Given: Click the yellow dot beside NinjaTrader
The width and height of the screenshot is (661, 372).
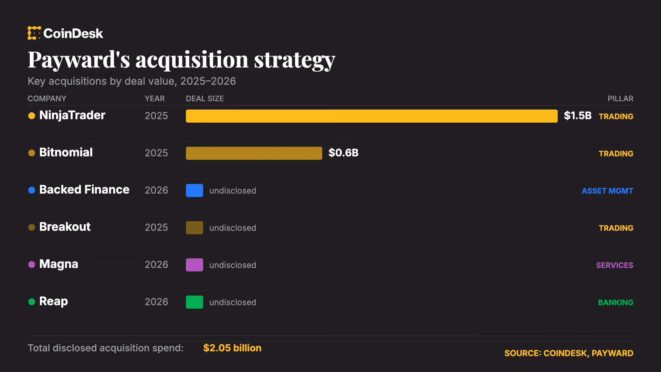Looking at the screenshot, I should coord(32,116).
